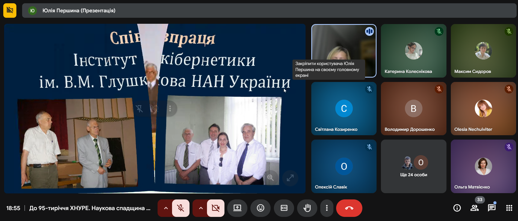Open the activities grid menu

pyautogui.click(x=509, y=208)
